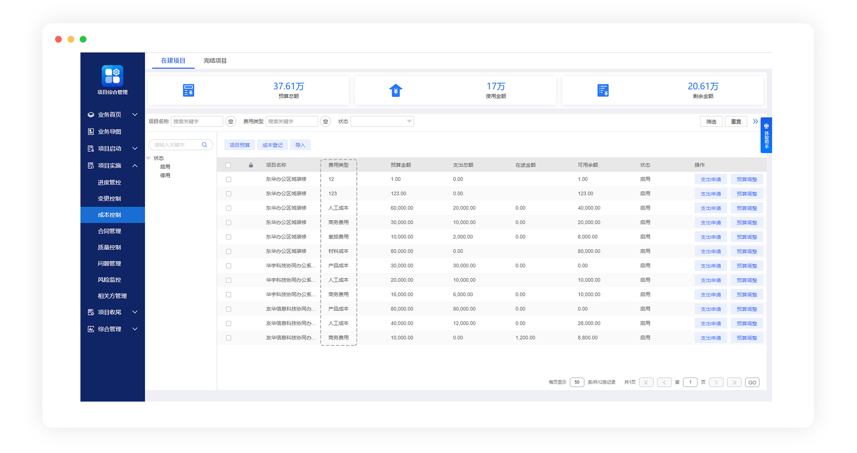Screen dimensions: 857x453
Task: Click the clear icon beside 费用类型 field
Action: click(325, 121)
